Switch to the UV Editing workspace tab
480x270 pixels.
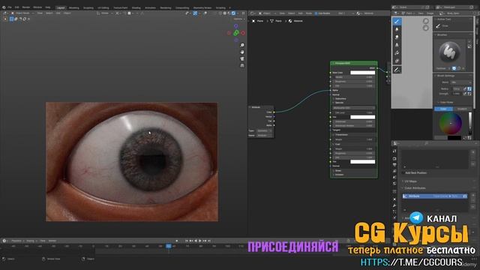pos(103,7)
